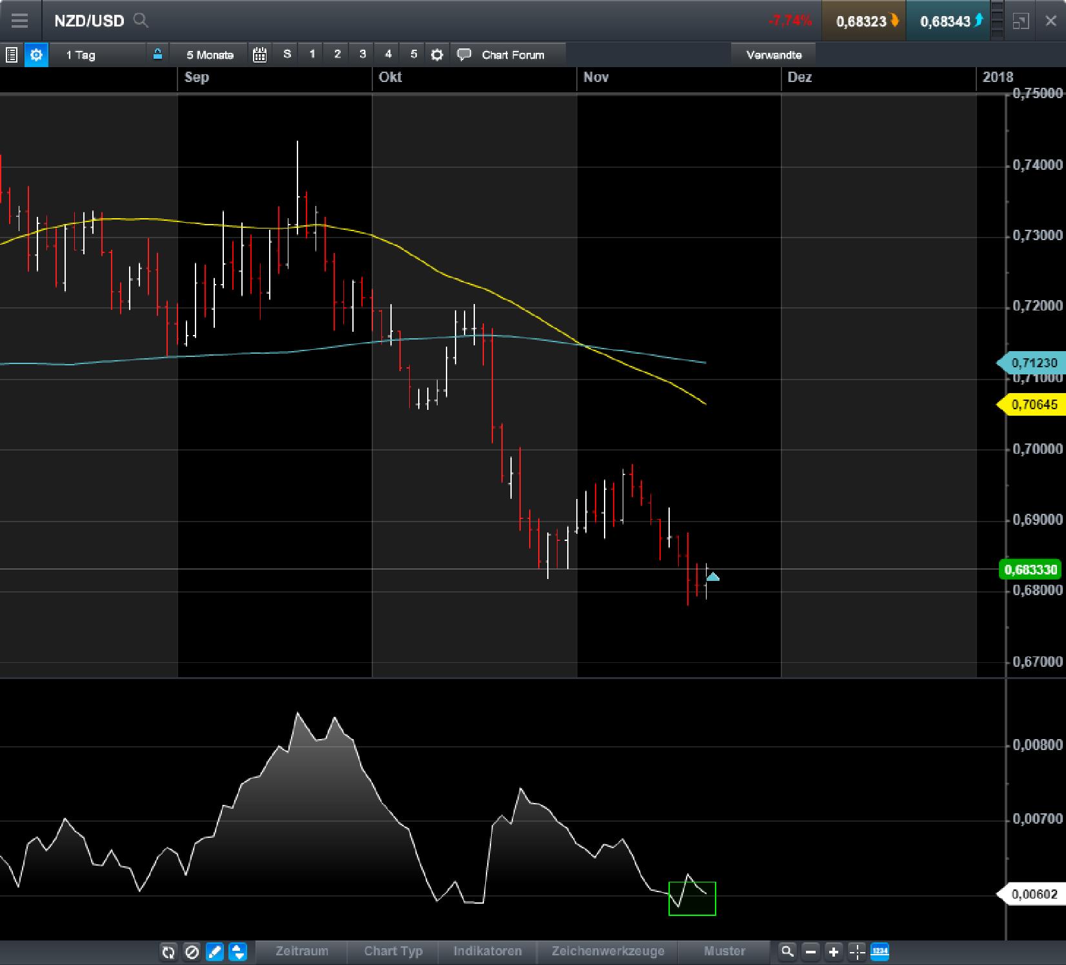
Task: Click the chart pop-out window icon
Action: pyautogui.click(x=1021, y=21)
